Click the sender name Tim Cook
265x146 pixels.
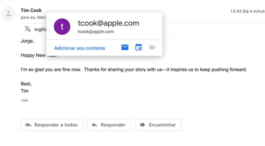coord(31,10)
